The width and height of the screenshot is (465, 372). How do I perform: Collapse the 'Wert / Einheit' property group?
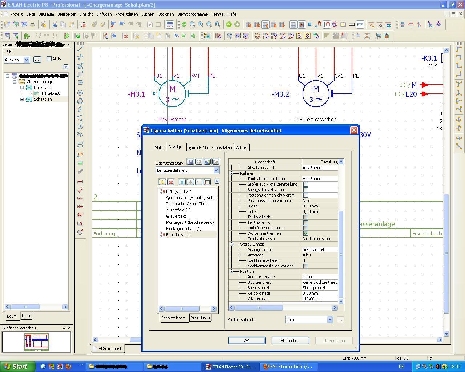pos(231,244)
